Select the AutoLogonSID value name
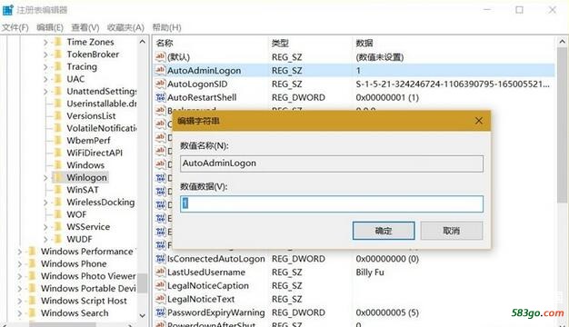This screenshot has height=327, width=569. click(x=197, y=84)
